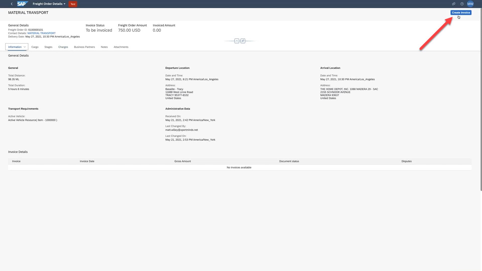482x271 pixels.
Task: Click the Administrative Data heading
Action: (177, 109)
